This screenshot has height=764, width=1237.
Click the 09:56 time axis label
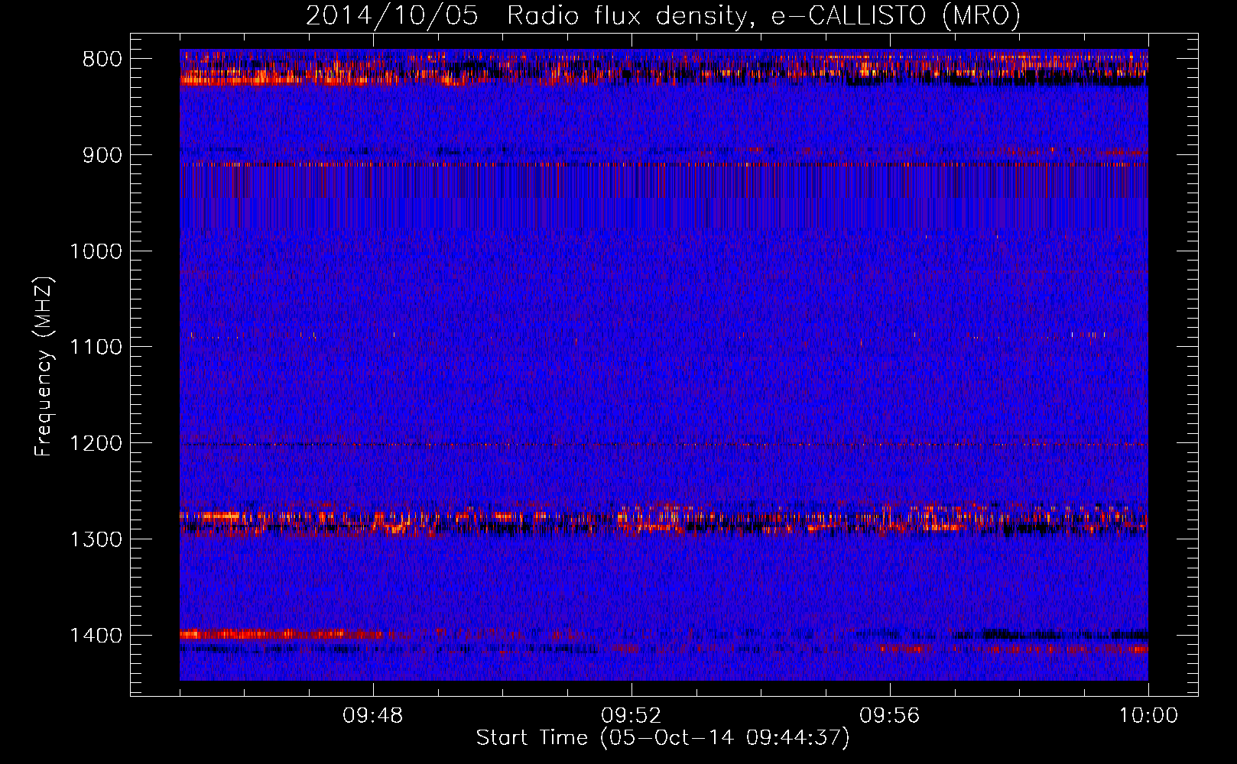click(x=890, y=716)
